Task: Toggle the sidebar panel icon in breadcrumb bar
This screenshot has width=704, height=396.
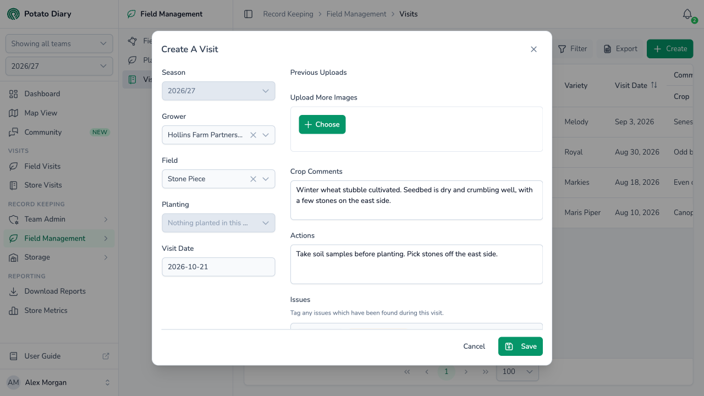Action: pyautogui.click(x=248, y=14)
